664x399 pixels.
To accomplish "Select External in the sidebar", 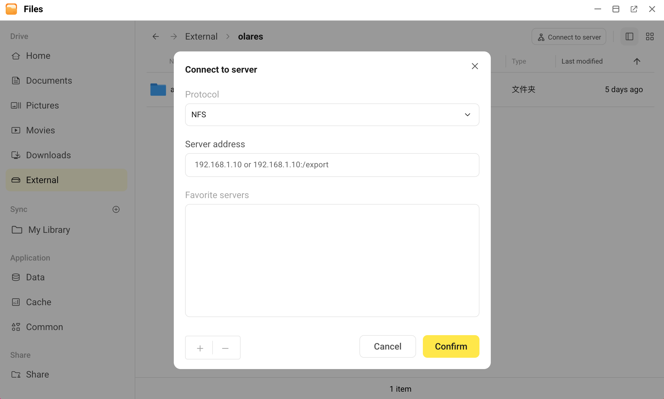I will click(x=67, y=180).
